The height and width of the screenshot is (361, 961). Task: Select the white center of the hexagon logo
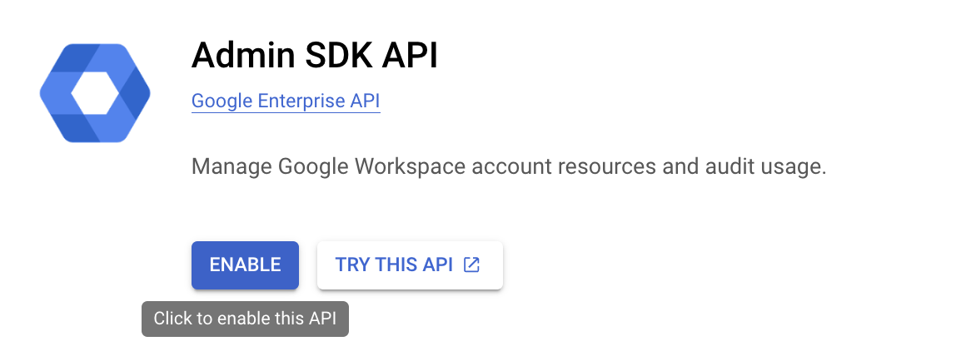[x=94, y=94]
